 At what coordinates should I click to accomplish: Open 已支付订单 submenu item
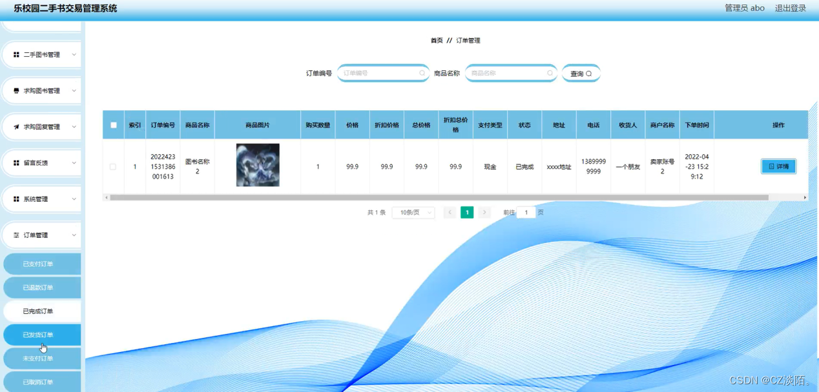41,264
